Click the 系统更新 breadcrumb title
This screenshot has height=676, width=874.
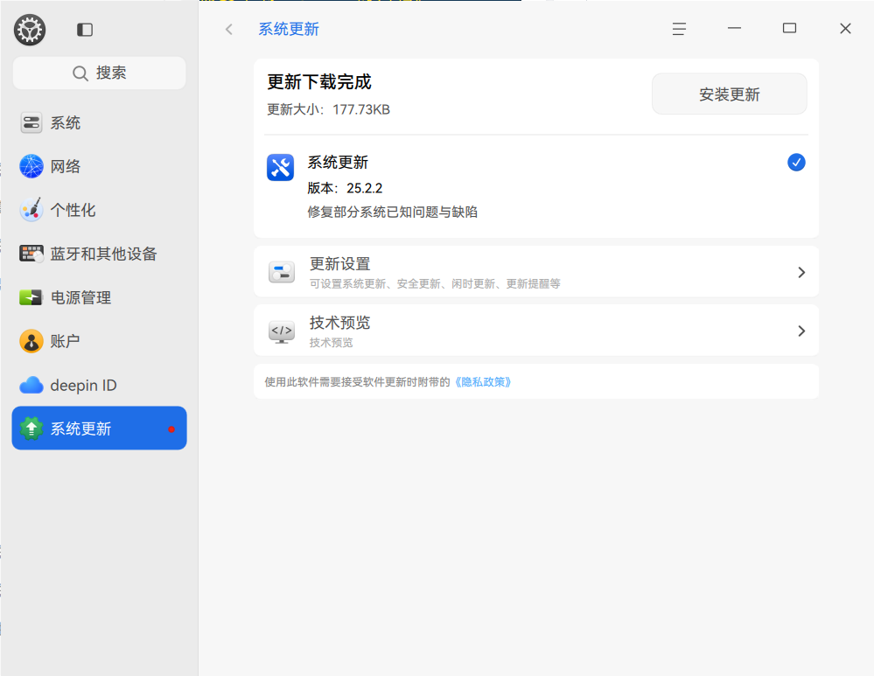[288, 29]
